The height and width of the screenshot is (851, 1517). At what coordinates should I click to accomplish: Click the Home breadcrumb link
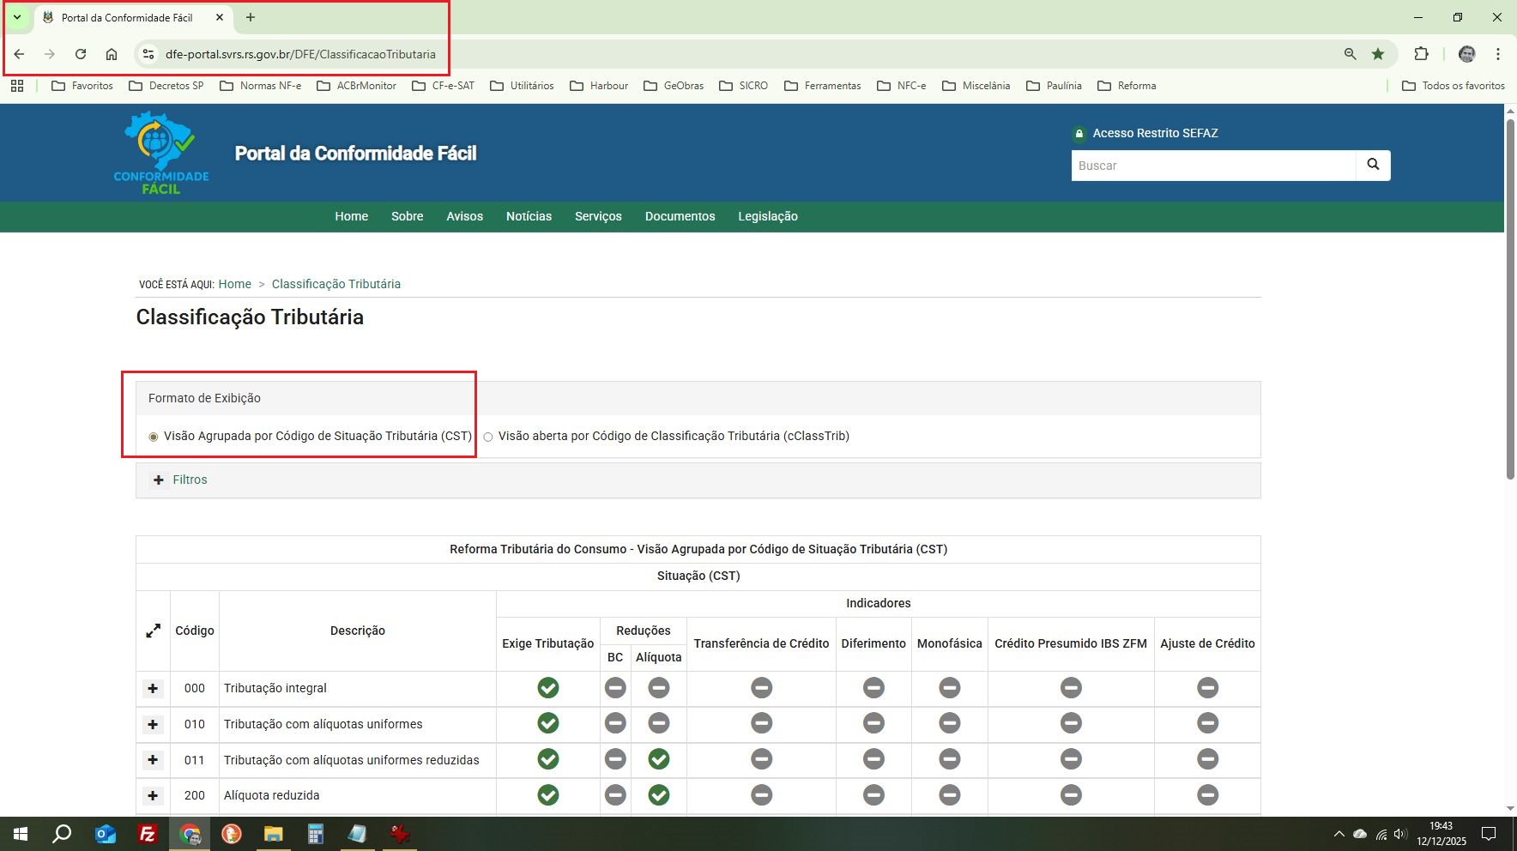click(x=234, y=284)
